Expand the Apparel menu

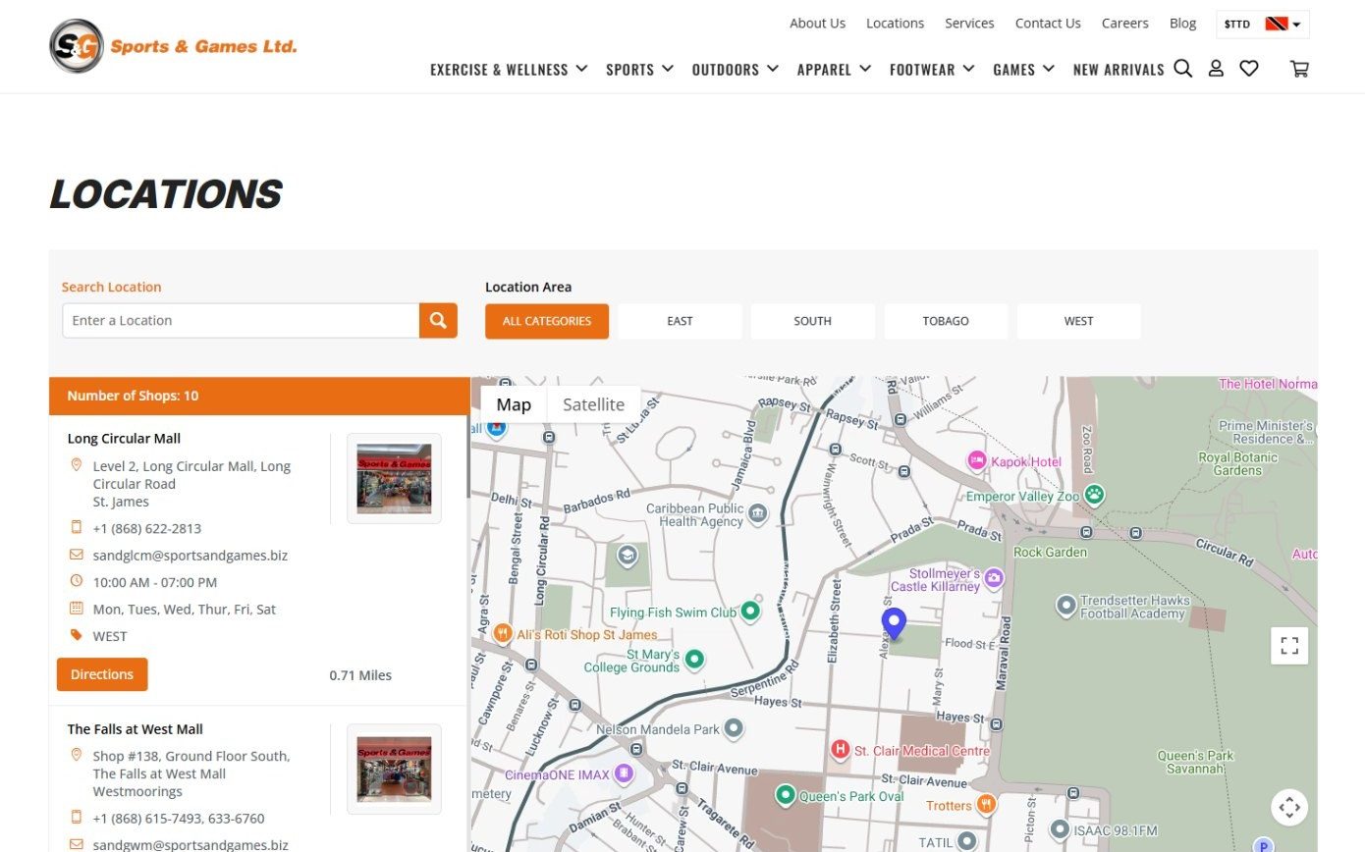tap(834, 69)
